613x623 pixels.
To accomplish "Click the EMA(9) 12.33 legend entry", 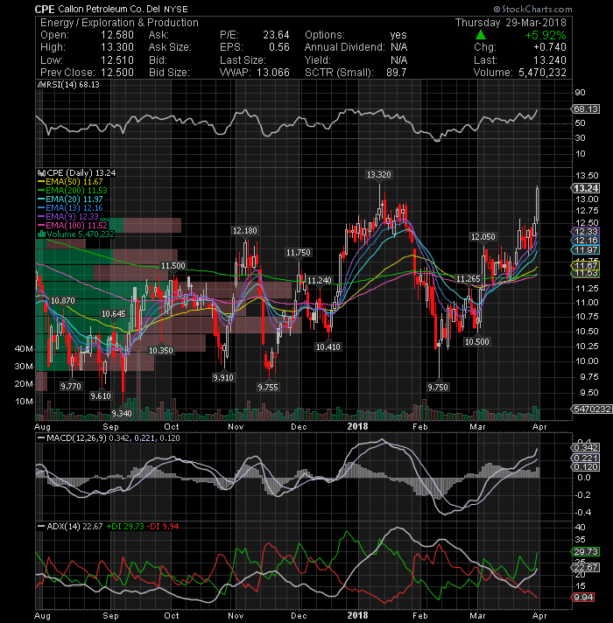I will tap(72, 216).
